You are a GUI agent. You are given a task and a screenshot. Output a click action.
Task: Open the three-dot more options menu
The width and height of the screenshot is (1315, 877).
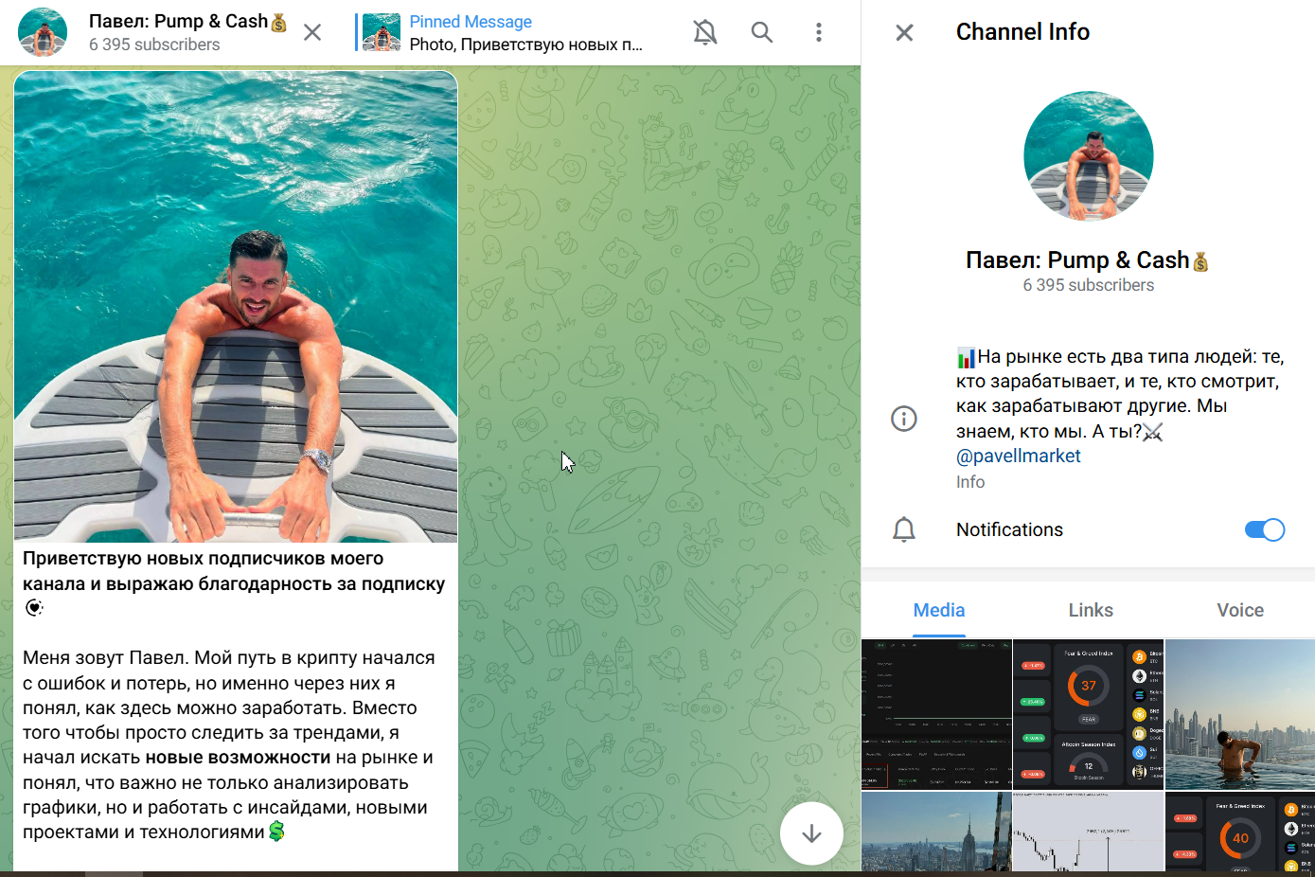pos(819,32)
